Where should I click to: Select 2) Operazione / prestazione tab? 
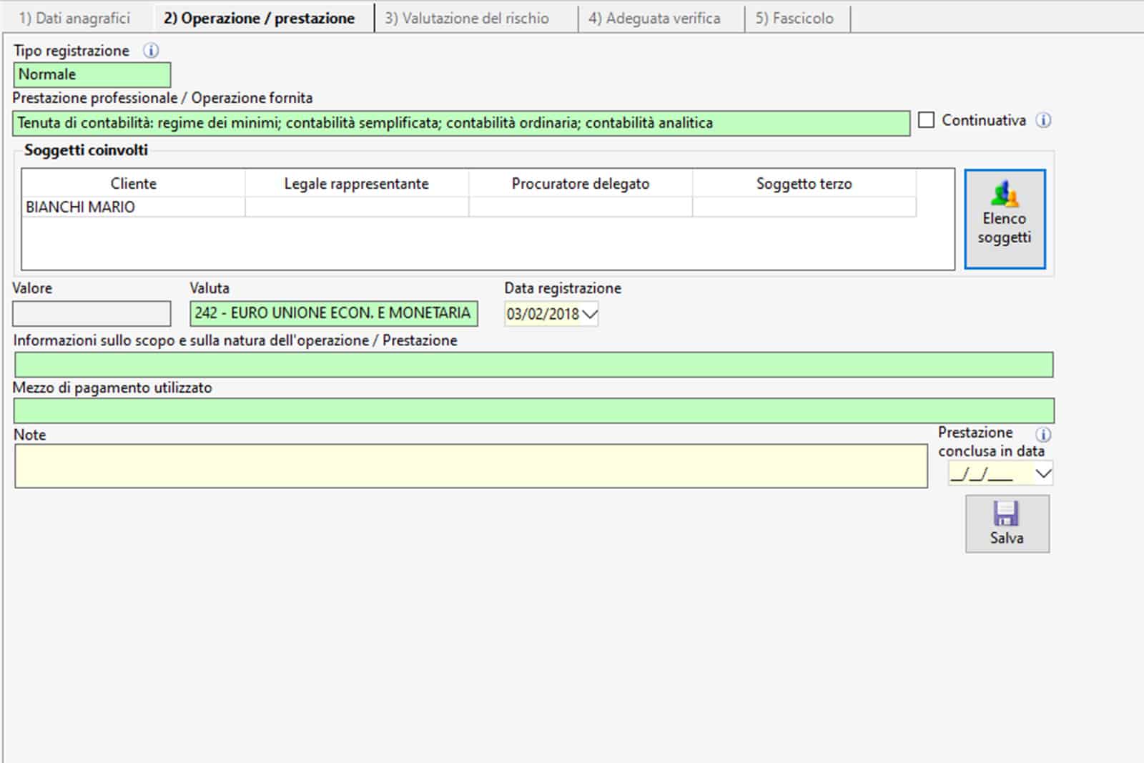point(259,18)
